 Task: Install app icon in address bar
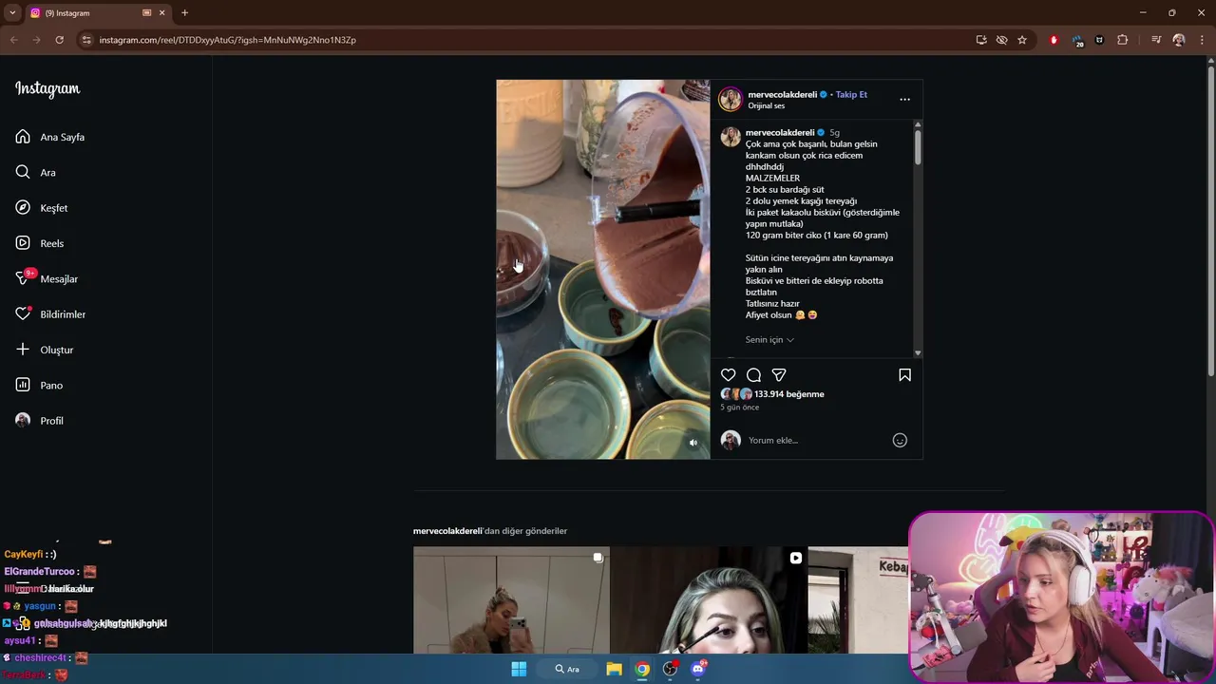click(981, 40)
